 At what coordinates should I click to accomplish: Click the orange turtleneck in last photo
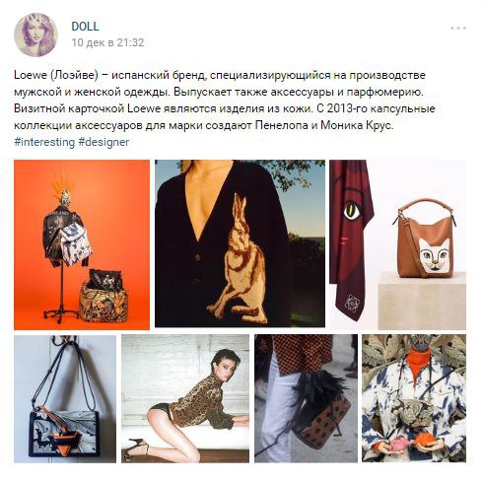pyautogui.click(x=419, y=363)
